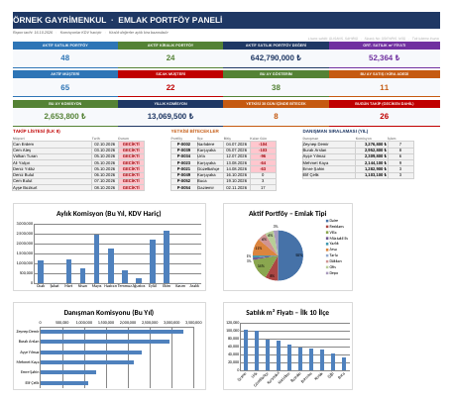Select the value 48 in active sale portfolio
The height and width of the screenshot is (402, 452).
pyautogui.click(x=65, y=57)
